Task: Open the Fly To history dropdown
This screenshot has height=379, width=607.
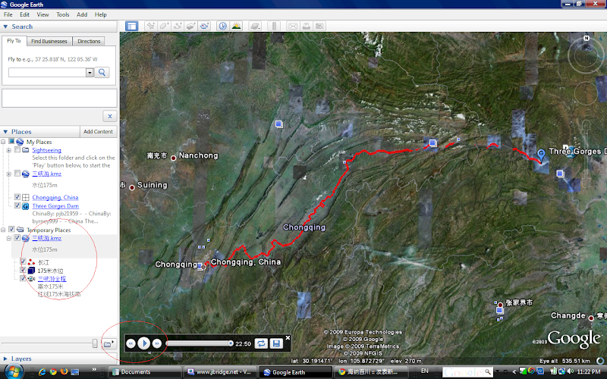Action: pyautogui.click(x=90, y=73)
